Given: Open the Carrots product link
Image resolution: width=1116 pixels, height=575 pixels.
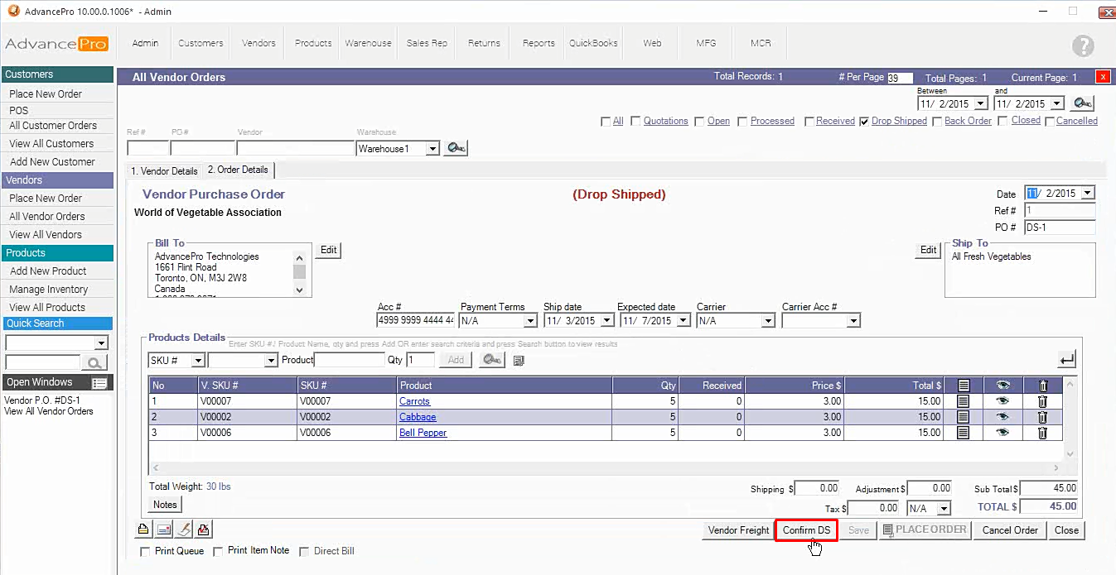Looking at the screenshot, I should (x=414, y=401).
